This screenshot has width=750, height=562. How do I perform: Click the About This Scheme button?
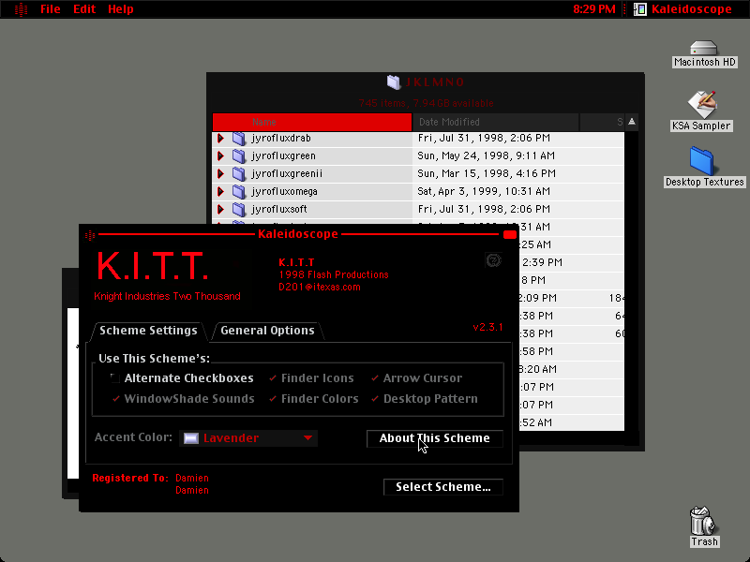coord(435,438)
